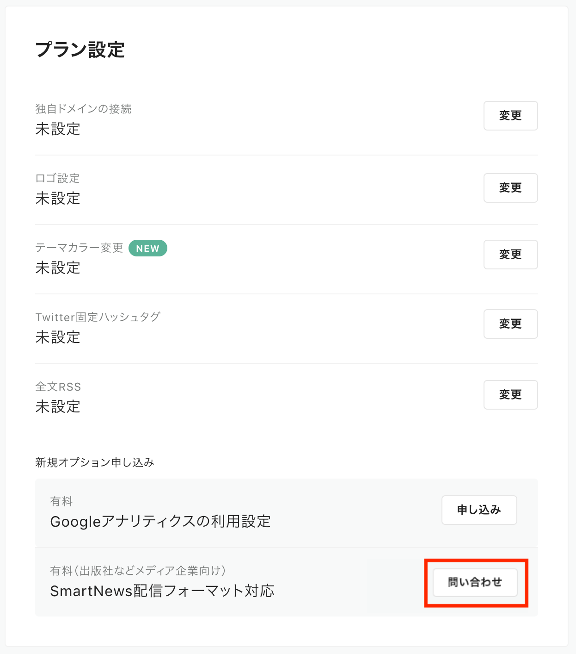This screenshot has height=654, width=576.
Task: Click the テーマカラー変更 label text
Action: click(79, 248)
